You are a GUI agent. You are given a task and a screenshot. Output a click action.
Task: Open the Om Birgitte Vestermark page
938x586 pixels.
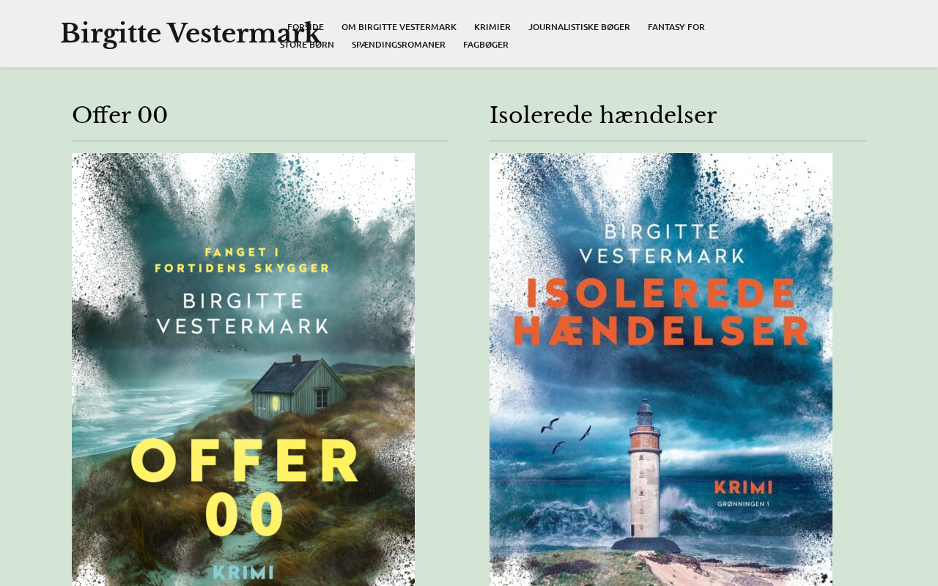399,27
